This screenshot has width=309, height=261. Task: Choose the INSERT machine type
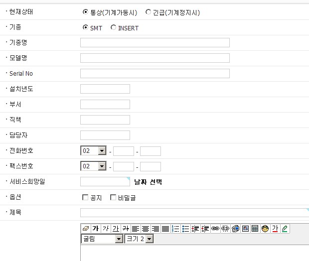[x=113, y=28]
